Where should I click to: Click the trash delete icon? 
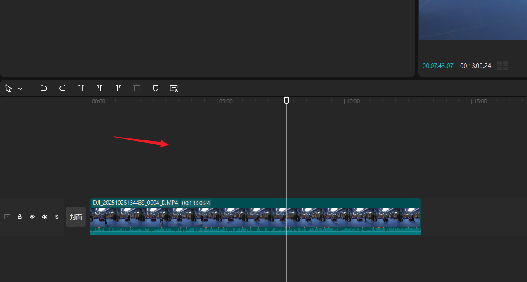click(137, 88)
